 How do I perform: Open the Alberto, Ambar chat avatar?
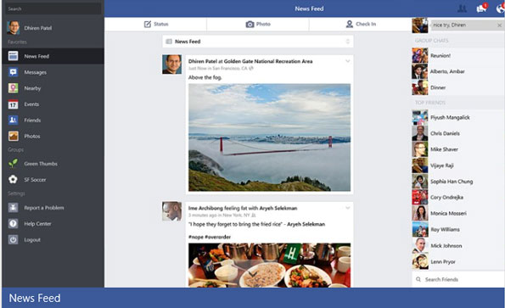(420, 71)
